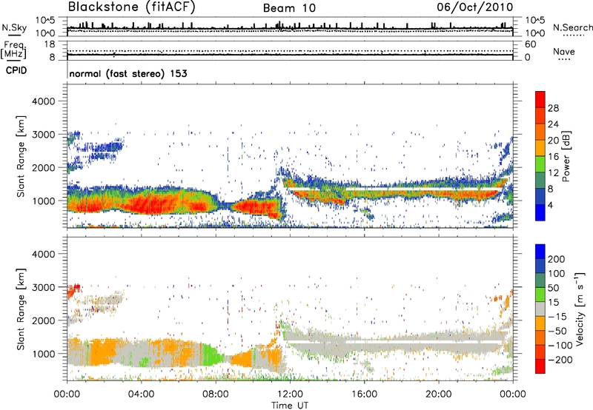Click the Velocity [m s⁻¹] color bar label

tap(580, 309)
